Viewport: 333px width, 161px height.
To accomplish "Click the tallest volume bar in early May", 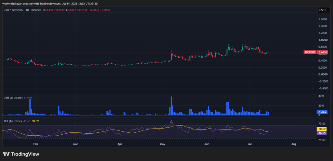I will 171,106.
